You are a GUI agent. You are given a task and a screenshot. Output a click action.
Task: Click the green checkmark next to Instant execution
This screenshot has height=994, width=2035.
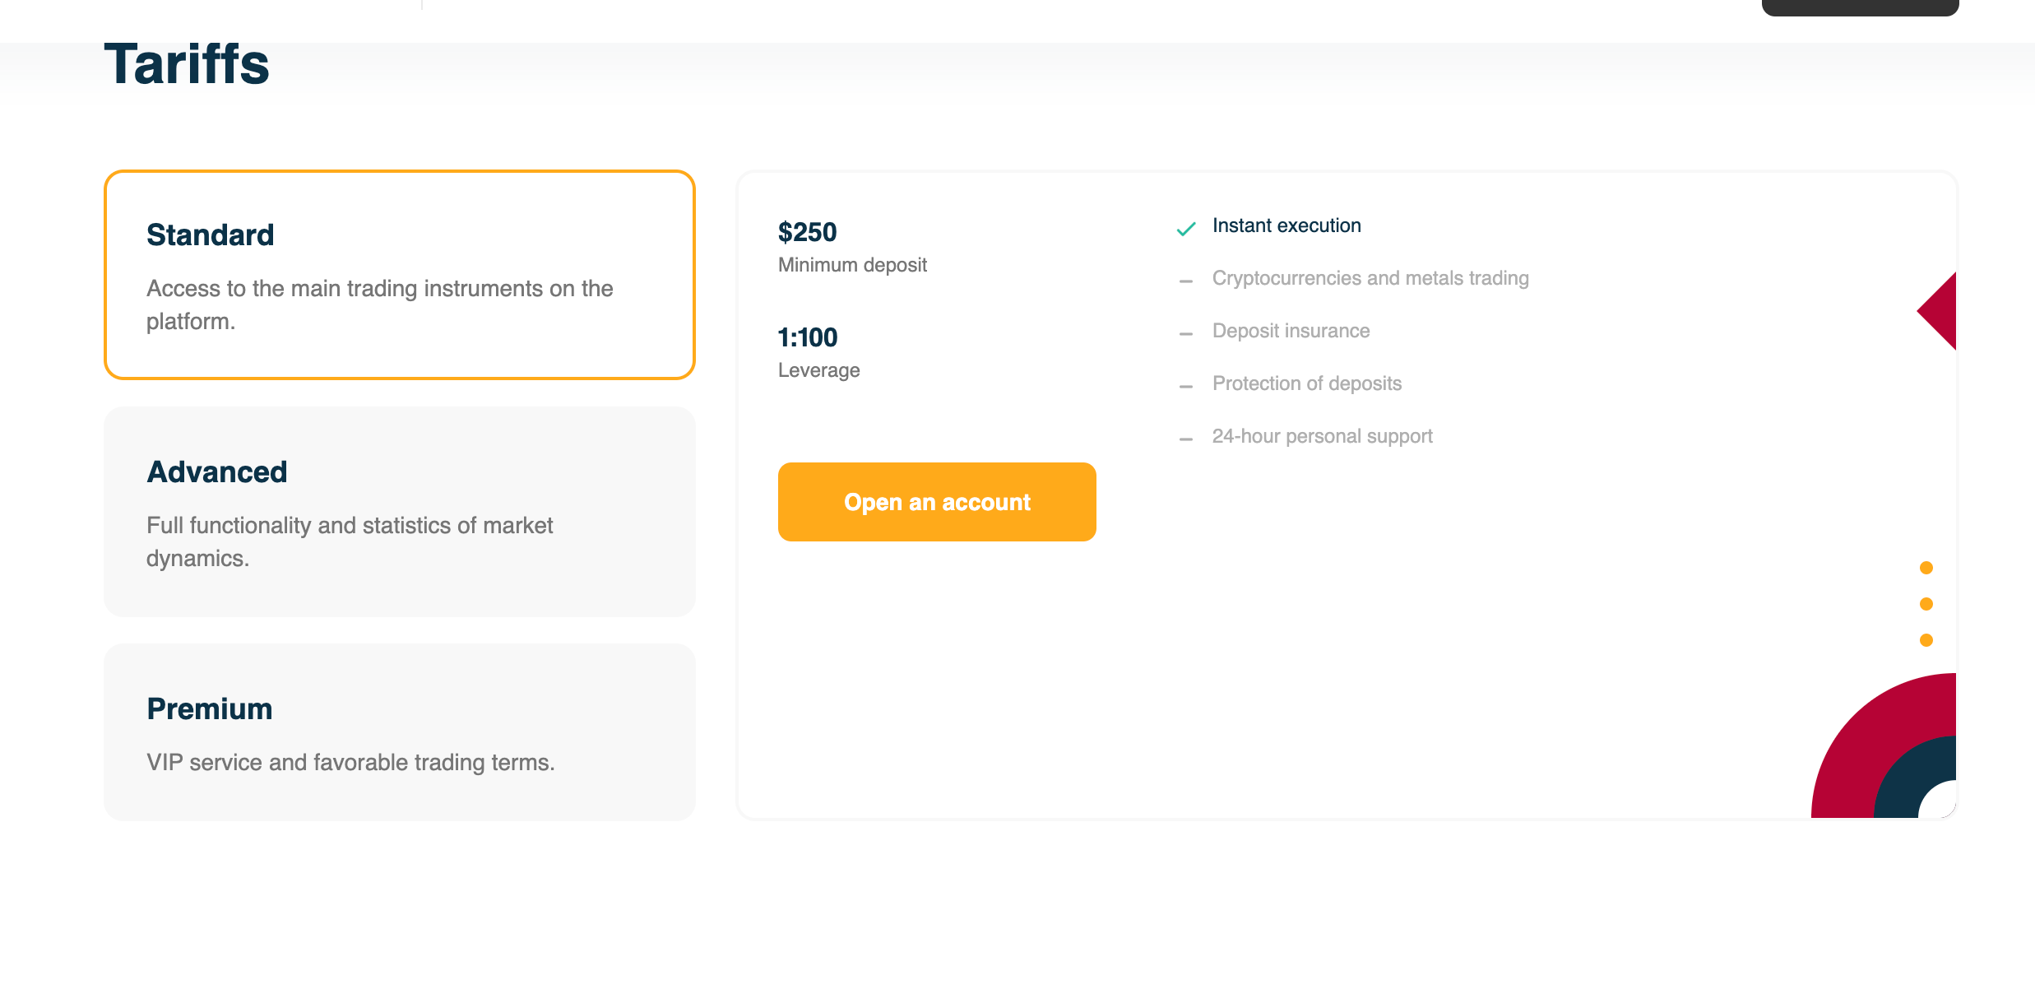(x=1186, y=229)
